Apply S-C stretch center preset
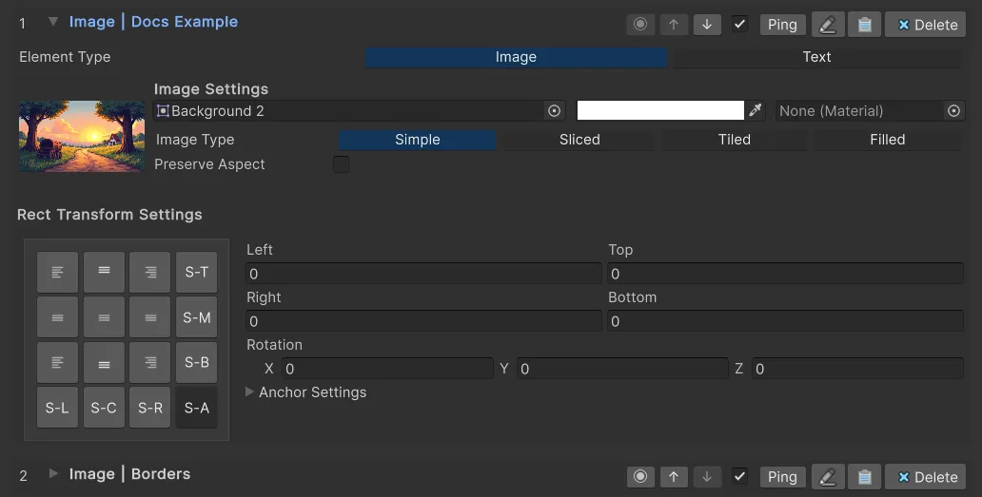The image size is (982, 497). click(x=104, y=408)
